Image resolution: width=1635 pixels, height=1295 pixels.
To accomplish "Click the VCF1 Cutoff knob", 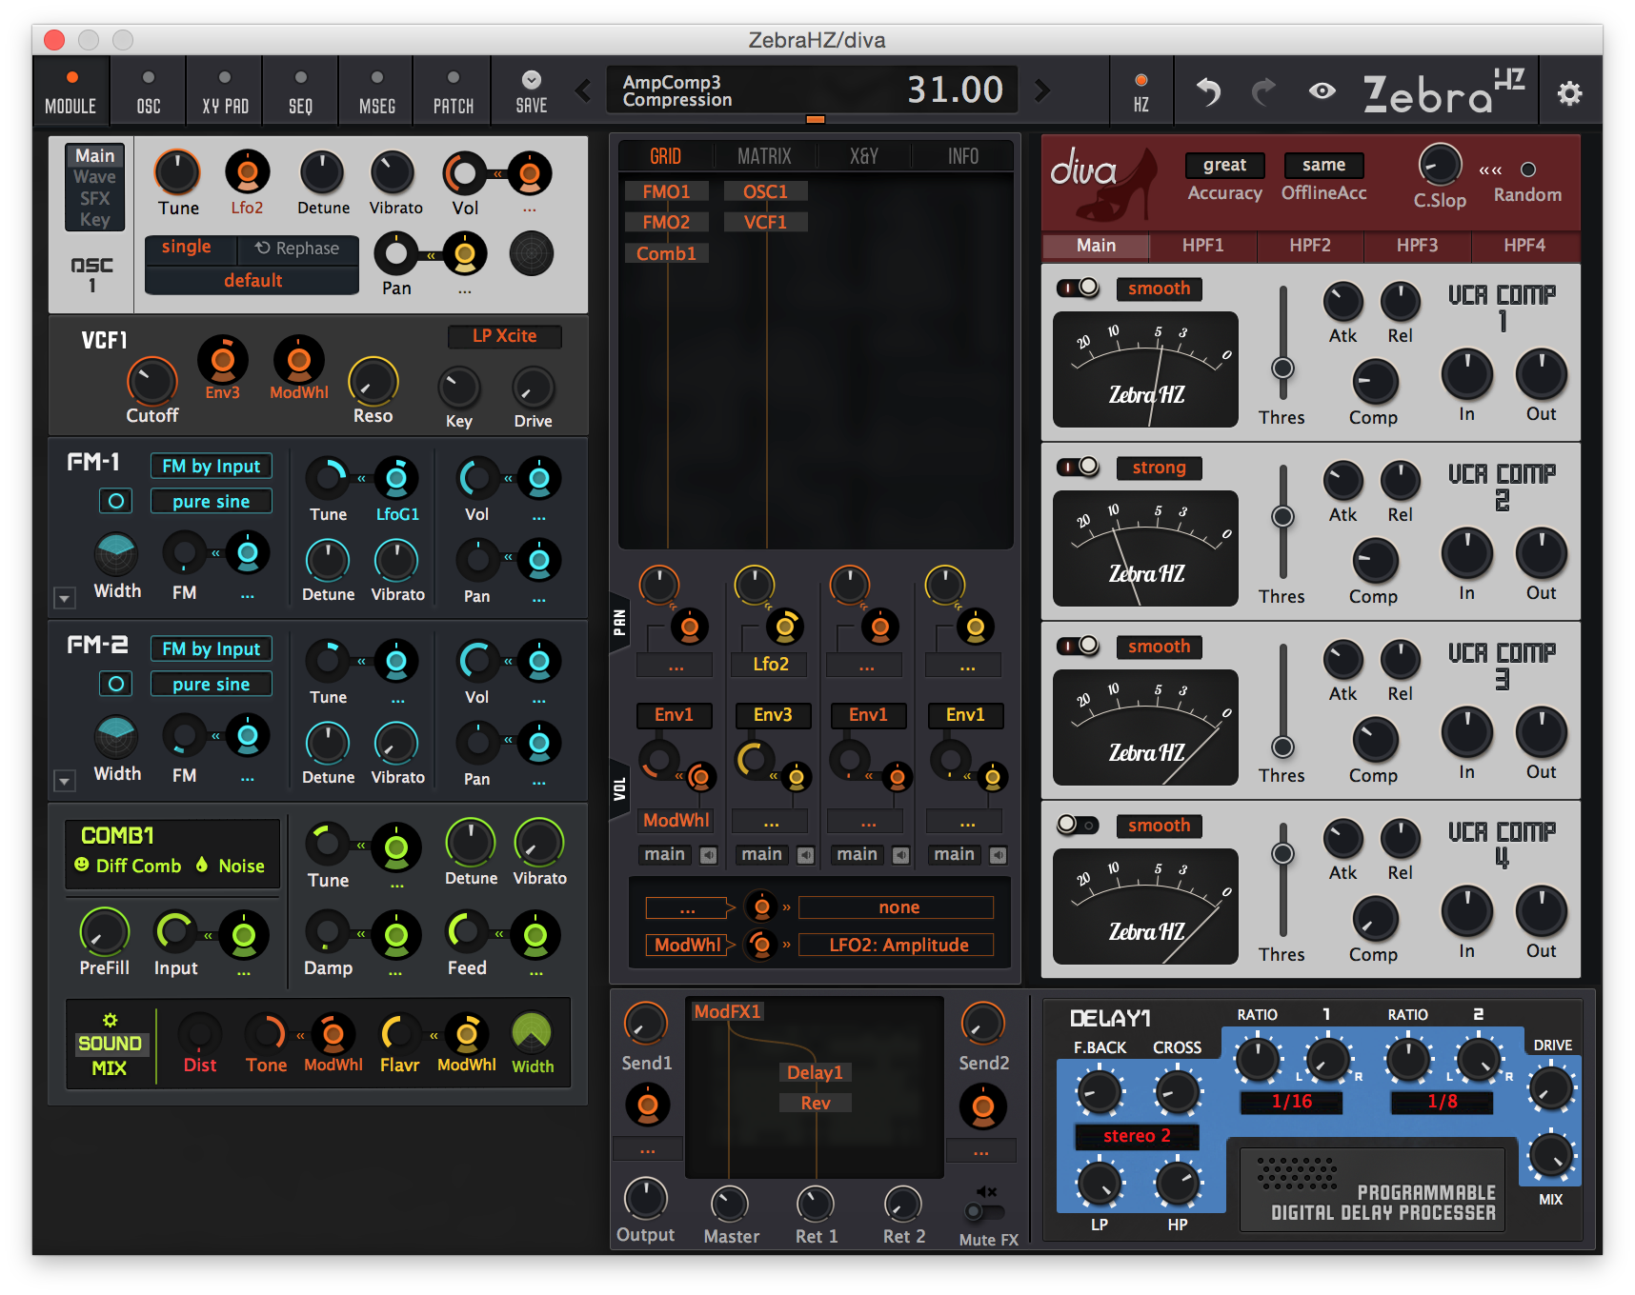I will tap(151, 381).
